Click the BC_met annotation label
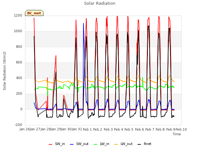 34,13
